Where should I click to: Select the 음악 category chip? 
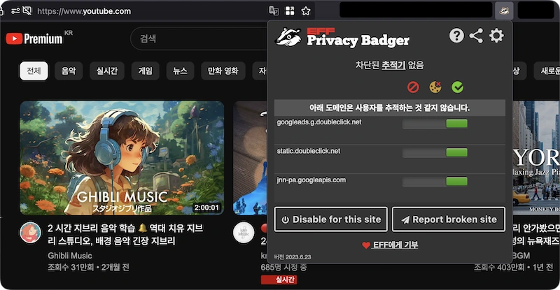click(69, 71)
